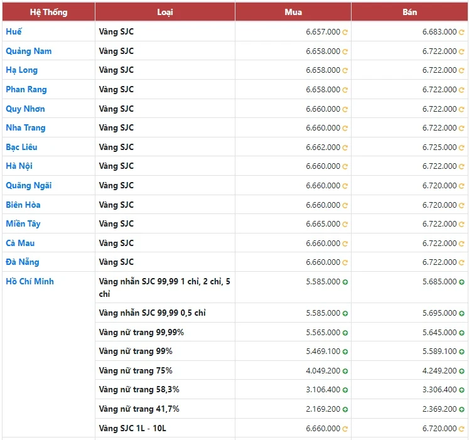
Task: Click the refresh icon beside Huế buy price 6.657.000
Action: click(345, 32)
